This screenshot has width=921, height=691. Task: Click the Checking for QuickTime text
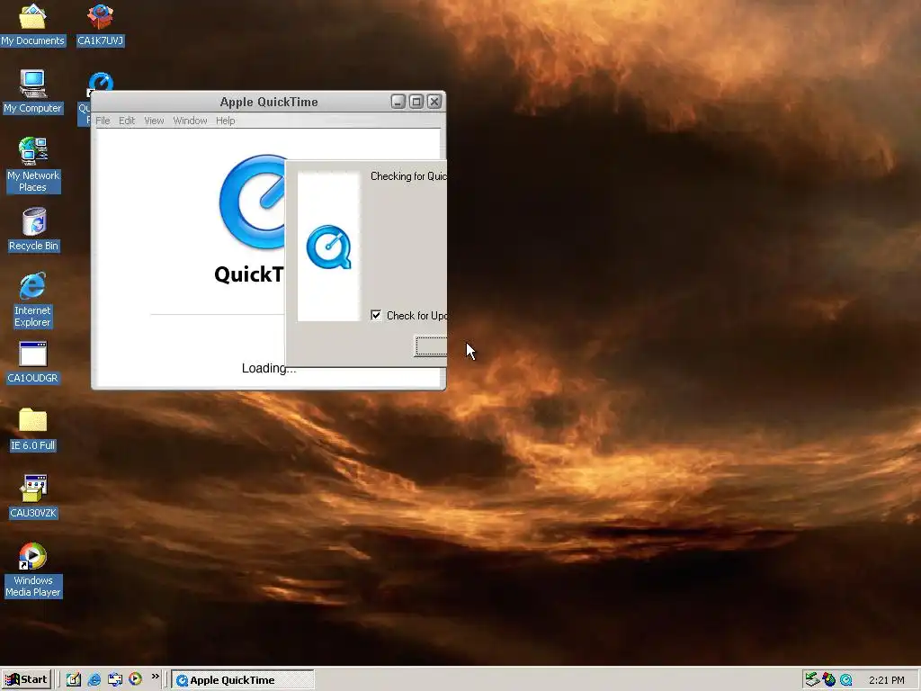click(408, 176)
